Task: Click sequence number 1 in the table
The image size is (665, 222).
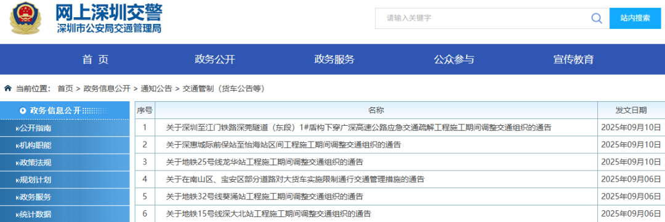Action: (145, 128)
